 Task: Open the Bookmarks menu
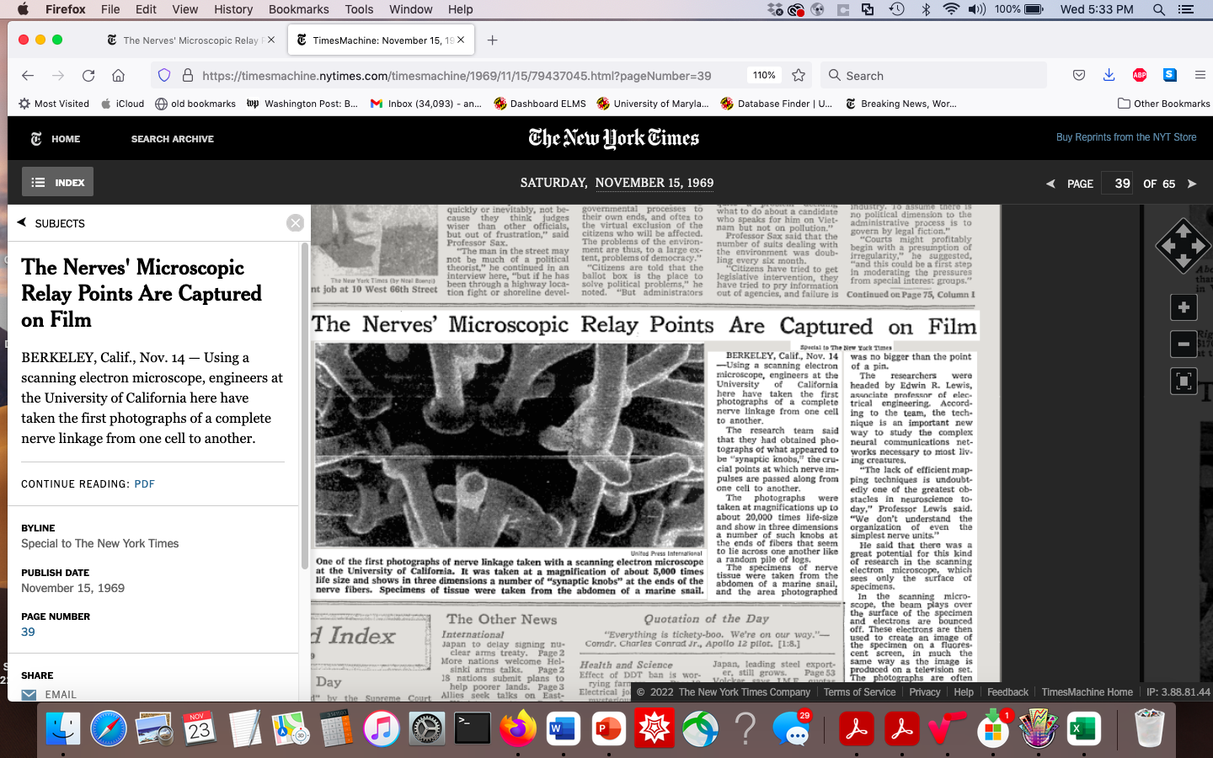299,9
